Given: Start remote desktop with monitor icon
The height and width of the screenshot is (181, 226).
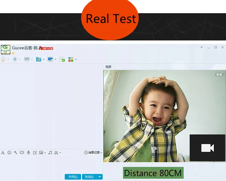Looking at the screenshot, I should pyautogui.click(x=50, y=59).
